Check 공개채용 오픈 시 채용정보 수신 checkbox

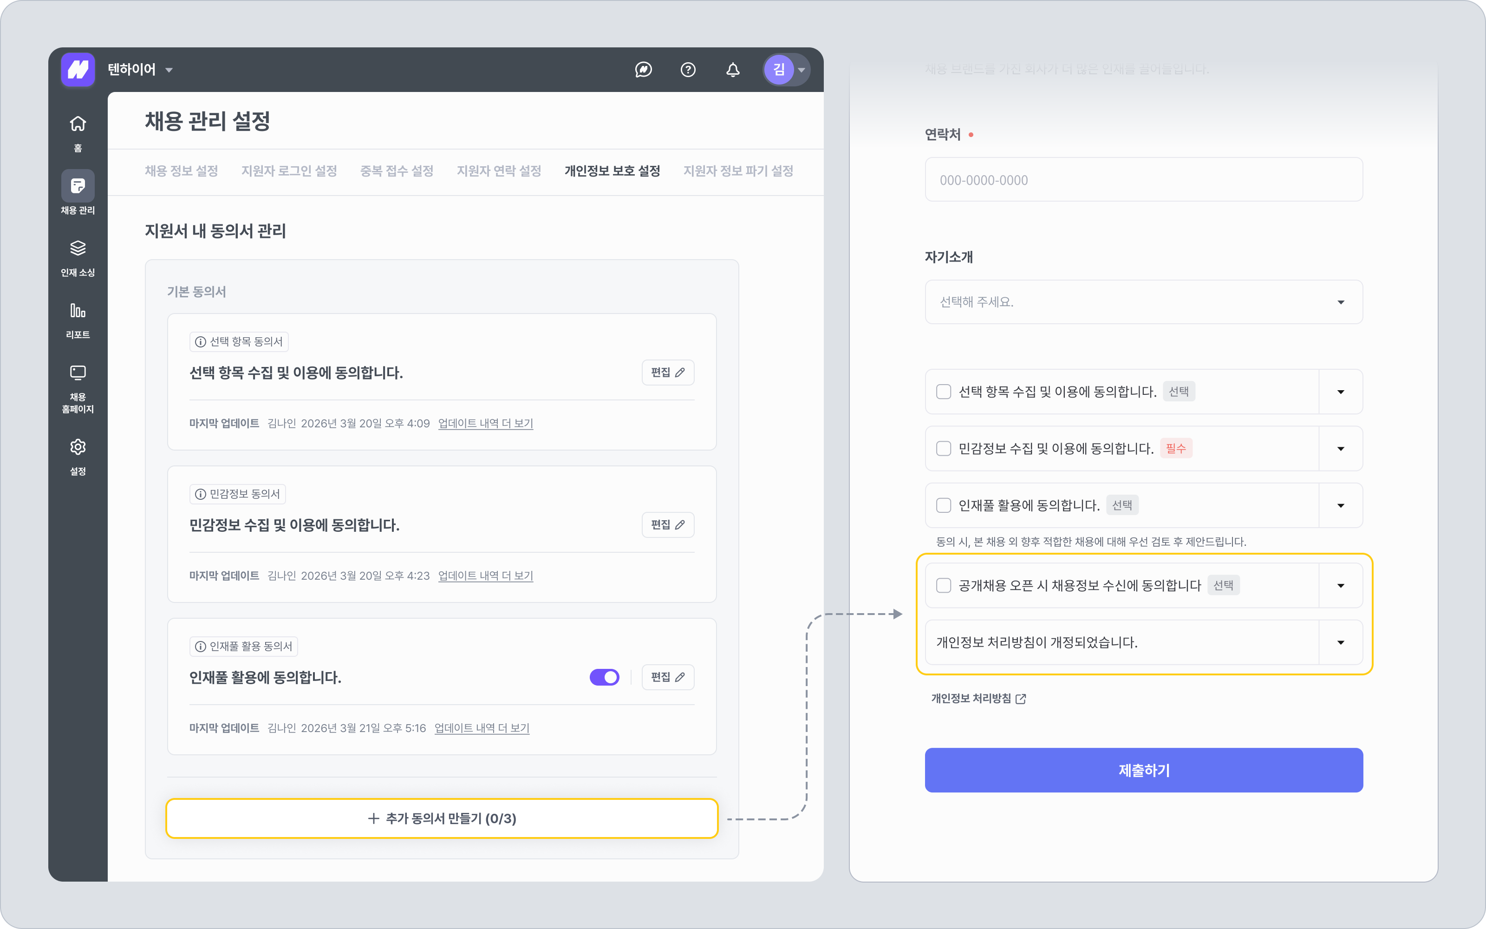(x=943, y=586)
